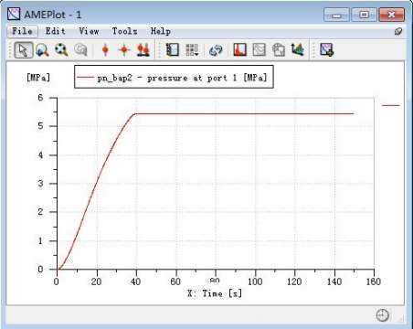Open the File menu
Image resolution: width=413 pixels, height=329 pixels.
22,31
